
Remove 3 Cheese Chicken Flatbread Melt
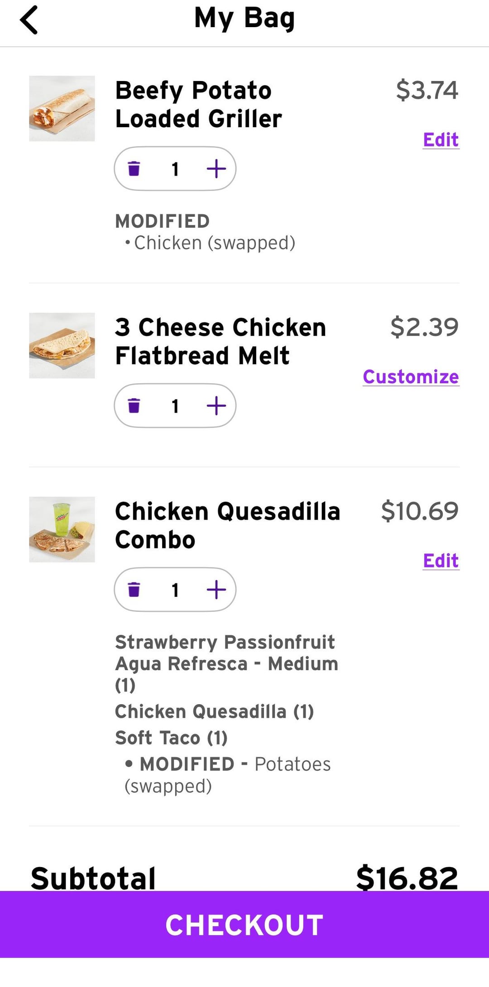tap(134, 406)
